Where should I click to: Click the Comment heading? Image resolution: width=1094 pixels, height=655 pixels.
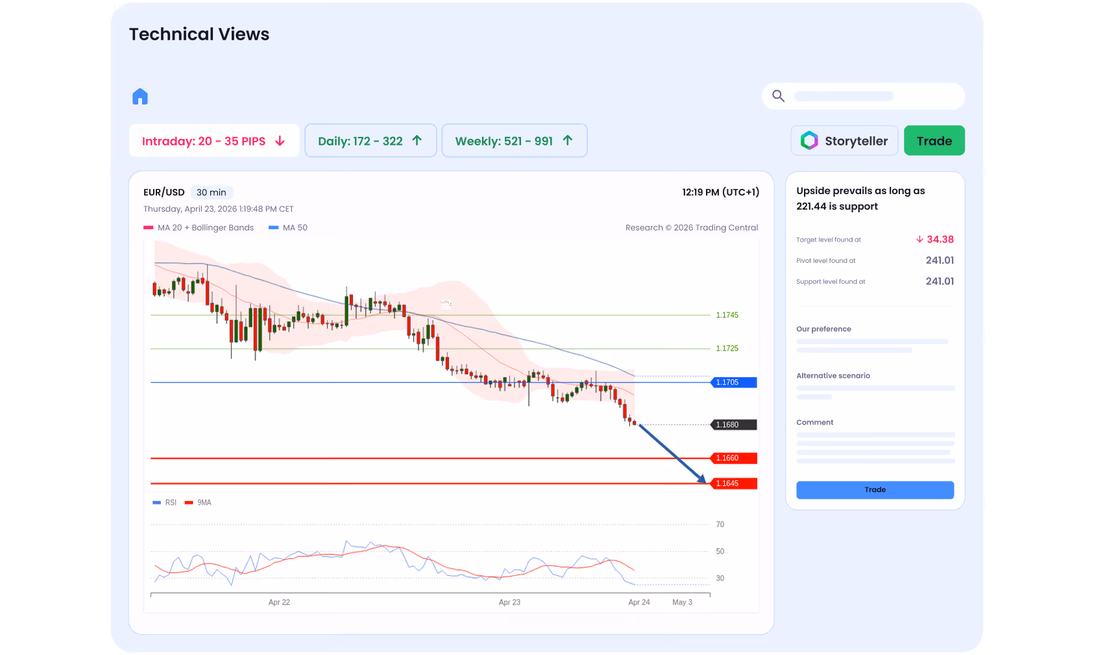point(815,423)
